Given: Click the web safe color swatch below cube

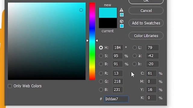Looking at the screenshot, I should (x=122, y=26).
